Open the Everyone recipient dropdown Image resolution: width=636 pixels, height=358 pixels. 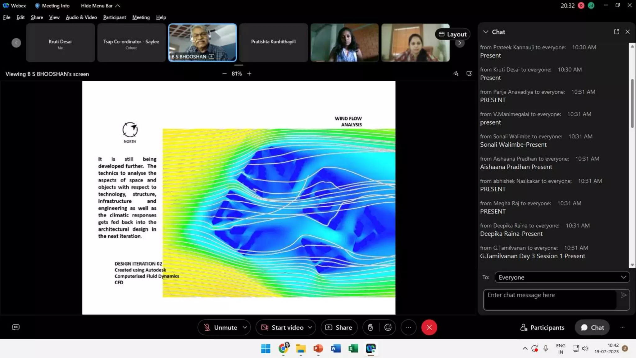562,277
